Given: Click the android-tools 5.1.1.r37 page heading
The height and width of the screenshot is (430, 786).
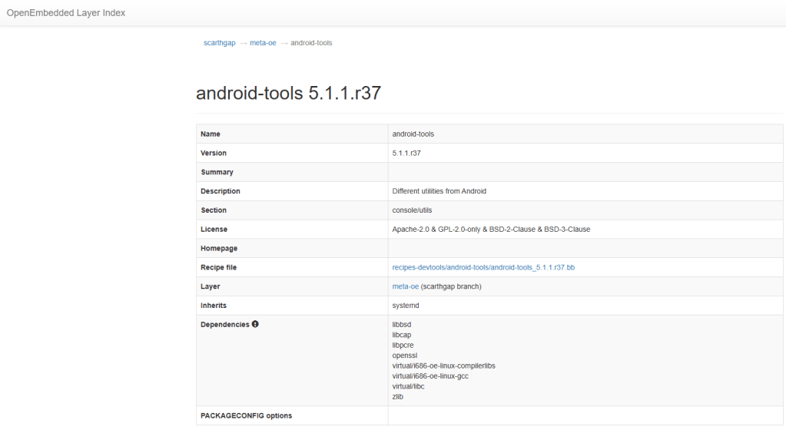Looking at the screenshot, I should point(289,93).
